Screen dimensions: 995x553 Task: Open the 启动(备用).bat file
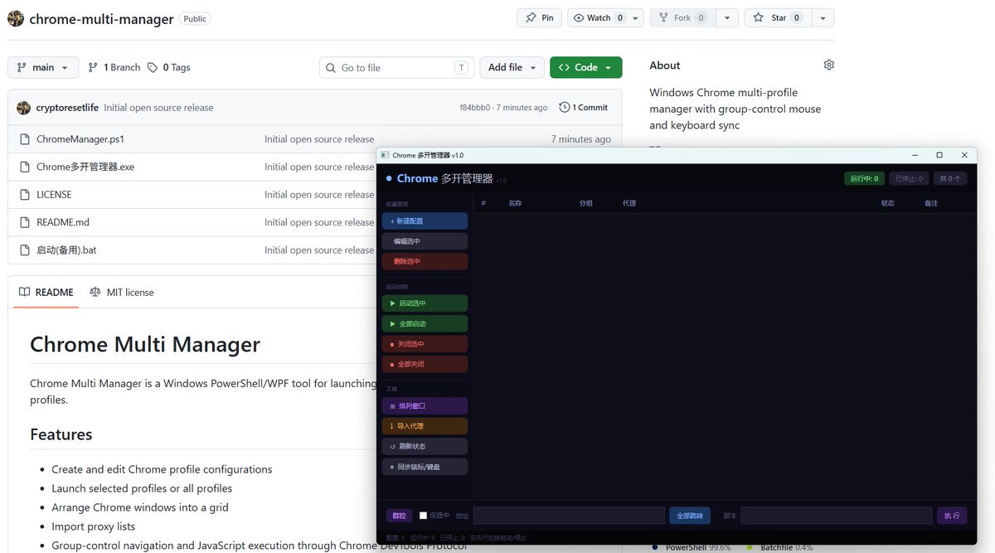(x=66, y=250)
